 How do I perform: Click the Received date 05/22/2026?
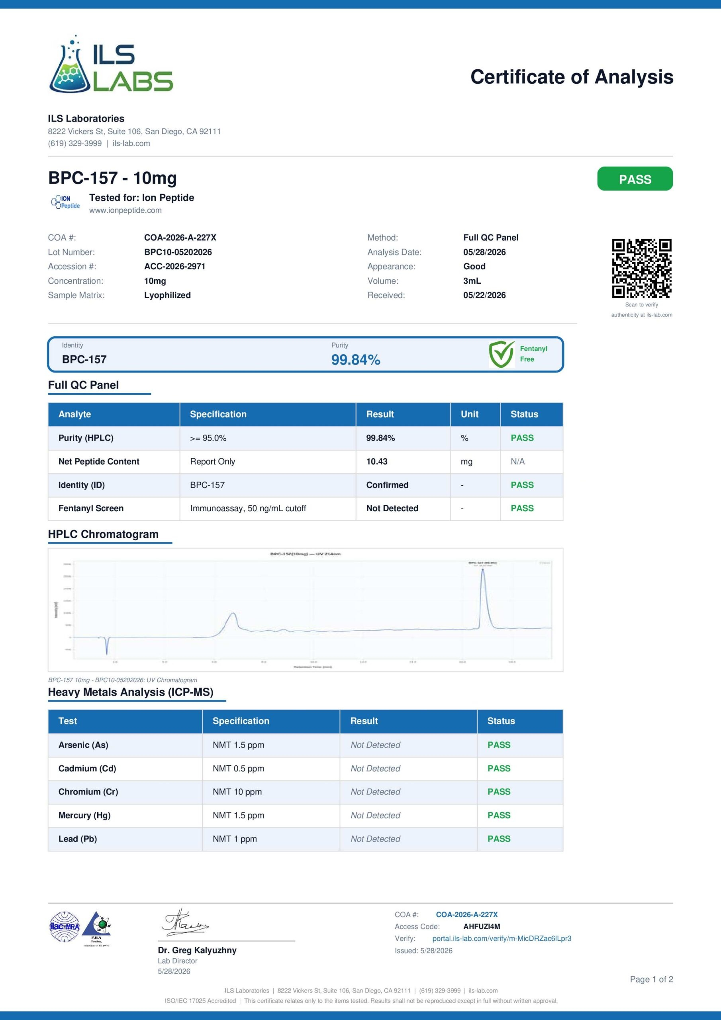pos(484,295)
